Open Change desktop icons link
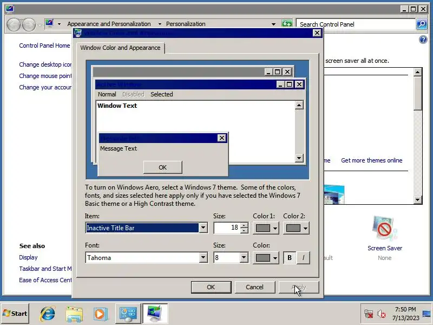The width and height of the screenshot is (433, 325). pyautogui.click(x=45, y=64)
